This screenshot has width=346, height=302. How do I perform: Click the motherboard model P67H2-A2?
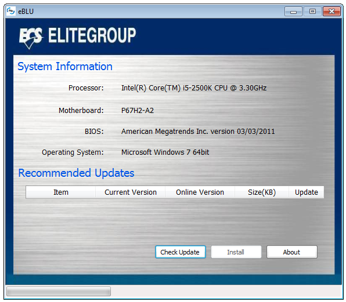(138, 110)
